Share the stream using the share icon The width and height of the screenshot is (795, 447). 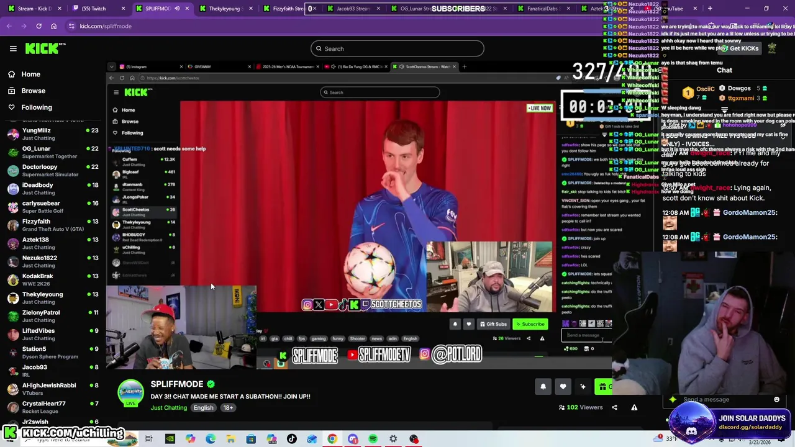coord(614,407)
